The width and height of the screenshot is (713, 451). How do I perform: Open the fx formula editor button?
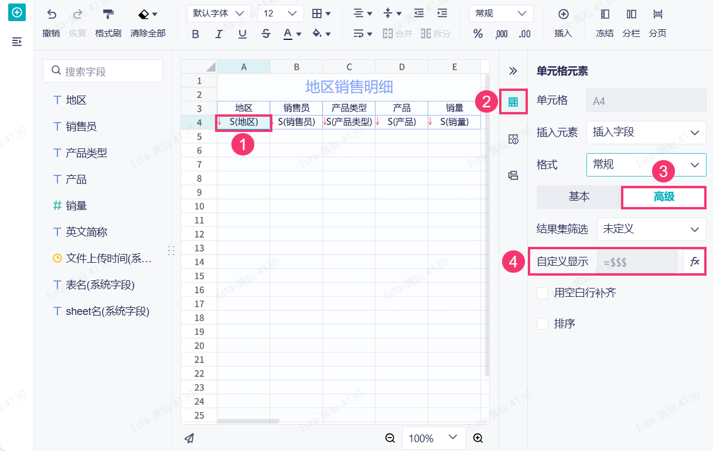[x=695, y=262]
